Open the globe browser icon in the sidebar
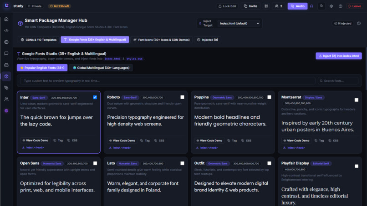367x206 pixels. [x=6, y=42]
